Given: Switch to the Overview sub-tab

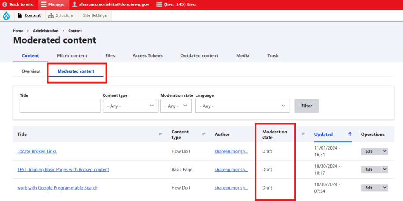Looking at the screenshot, I should pyautogui.click(x=31, y=71).
